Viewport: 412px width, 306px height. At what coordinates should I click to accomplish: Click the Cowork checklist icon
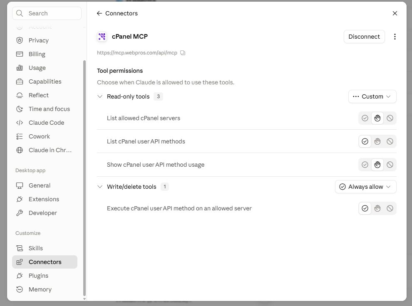pos(20,136)
